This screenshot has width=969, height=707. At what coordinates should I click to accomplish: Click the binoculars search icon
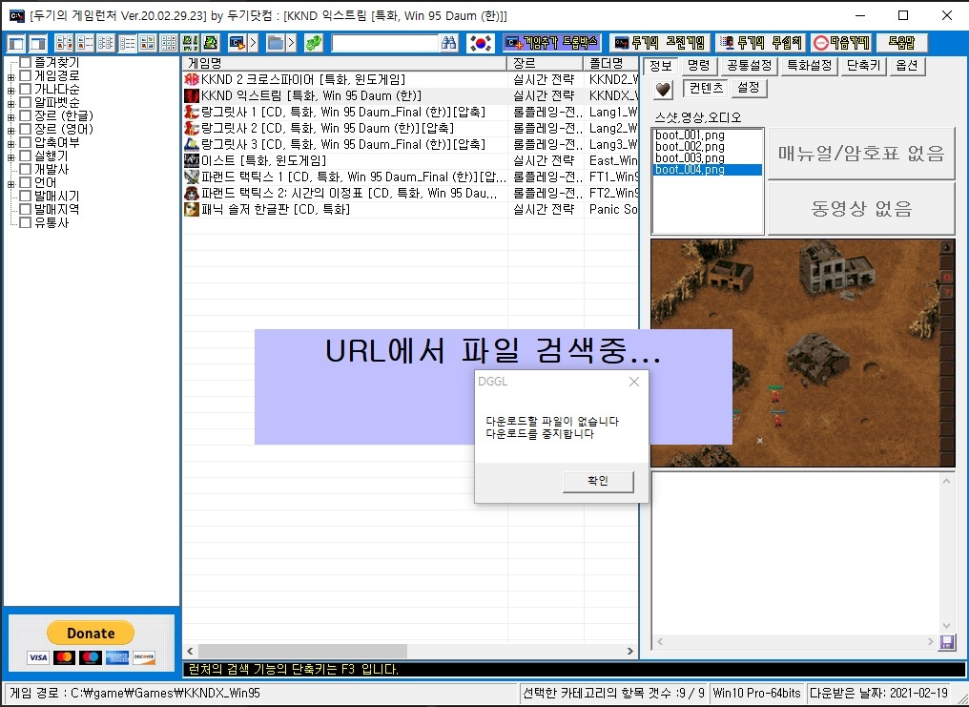point(450,43)
